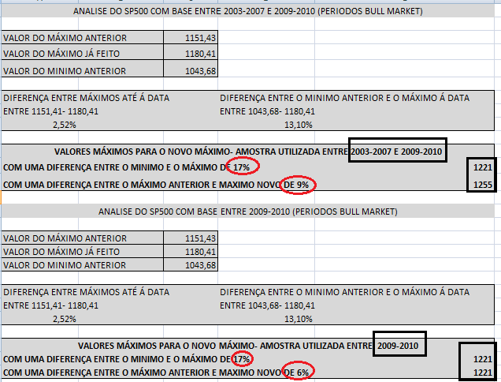Select the title cell 'ANALISE DO SP500 COM BASE ENTRE 2009-2010'
Screen dimensions: 501x382
(x=248, y=212)
